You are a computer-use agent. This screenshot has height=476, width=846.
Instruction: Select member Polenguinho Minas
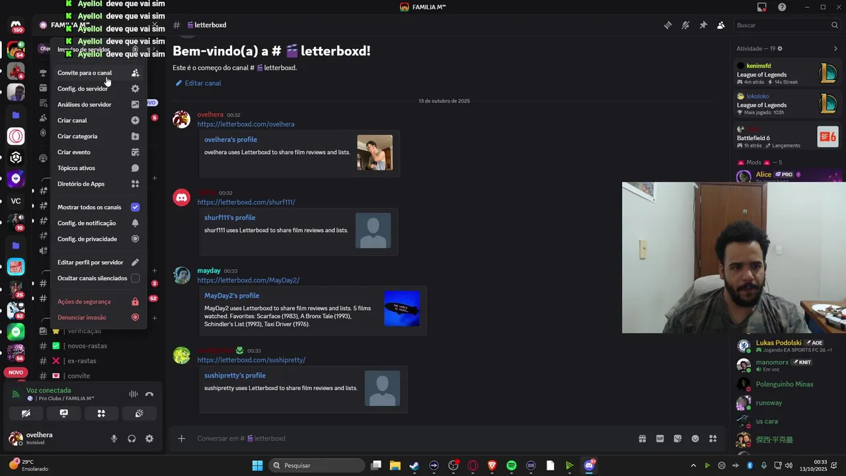coord(787,384)
